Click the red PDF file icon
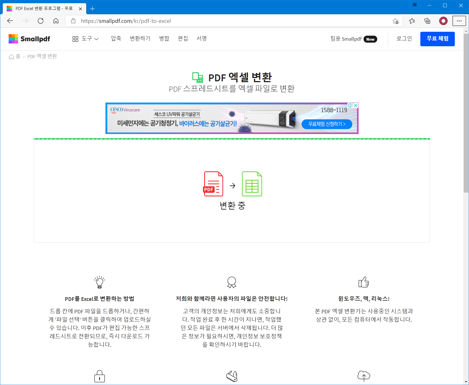Viewport: 469px width, 385px height. click(x=213, y=184)
